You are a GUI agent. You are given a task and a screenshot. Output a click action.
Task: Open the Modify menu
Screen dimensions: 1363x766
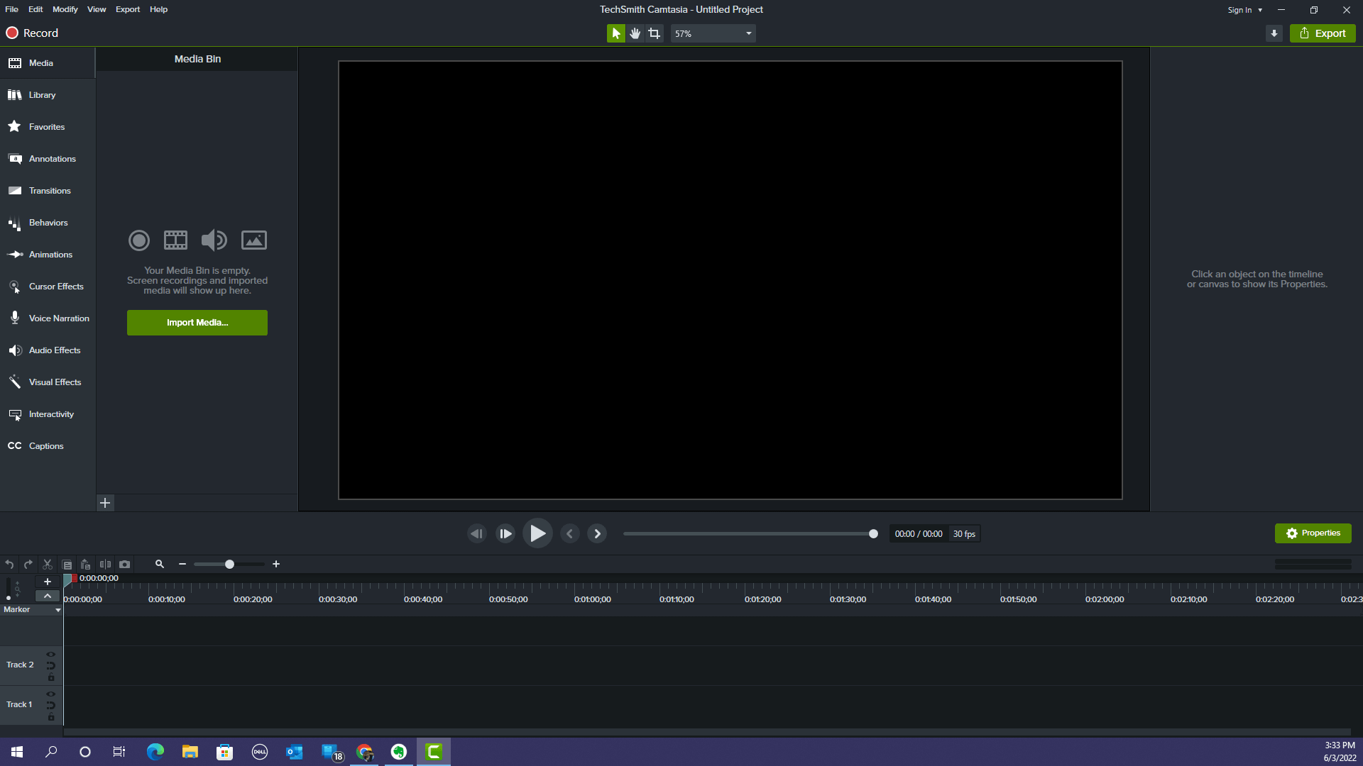tap(65, 9)
